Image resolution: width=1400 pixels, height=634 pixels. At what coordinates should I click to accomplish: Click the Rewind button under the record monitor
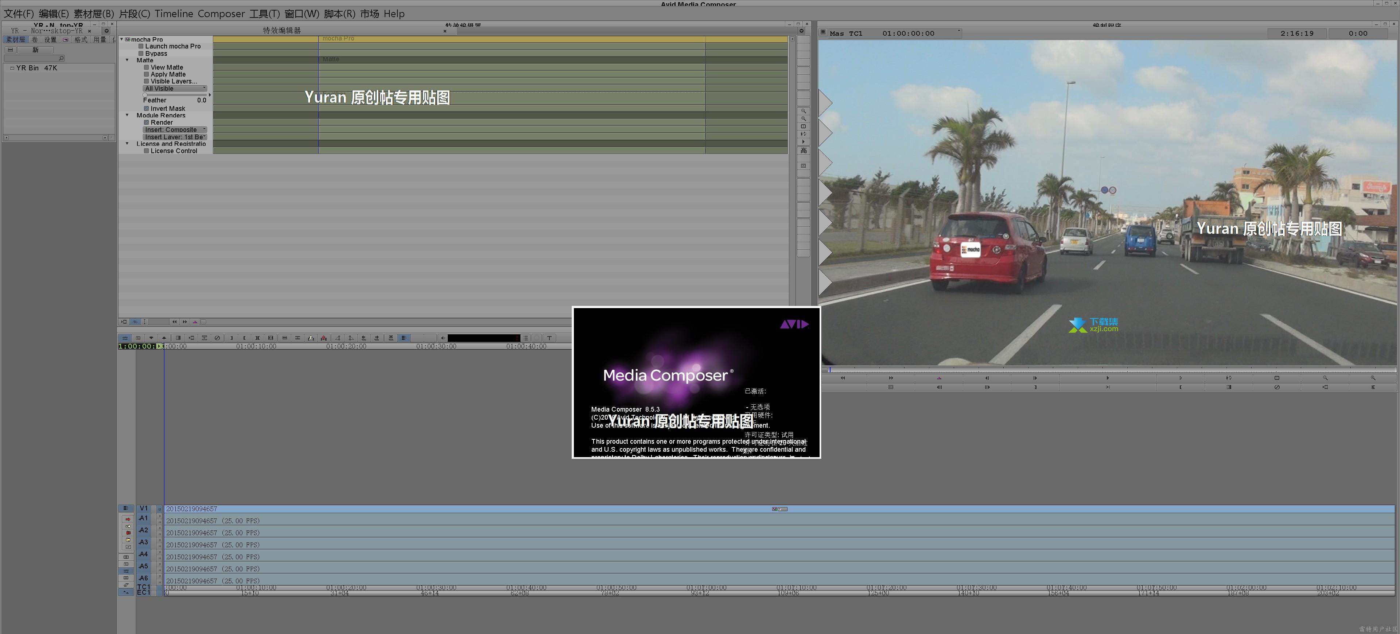[843, 378]
